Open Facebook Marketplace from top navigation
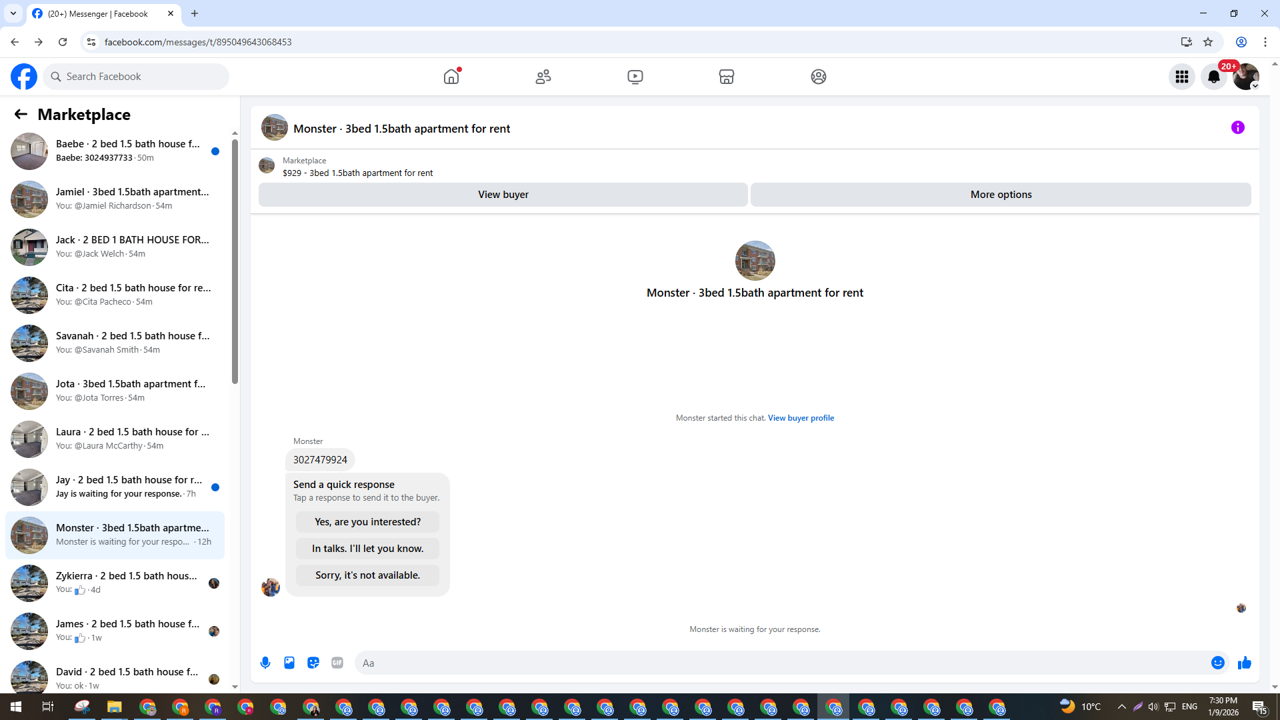This screenshot has height=720, width=1280. pyautogui.click(x=726, y=77)
